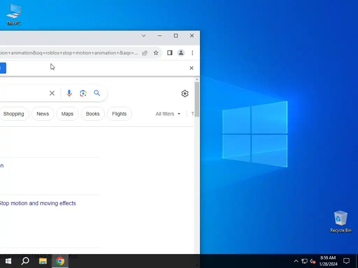Switch to Books results filter
The height and width of the screenshot is (268, 358).
[93, 114]
